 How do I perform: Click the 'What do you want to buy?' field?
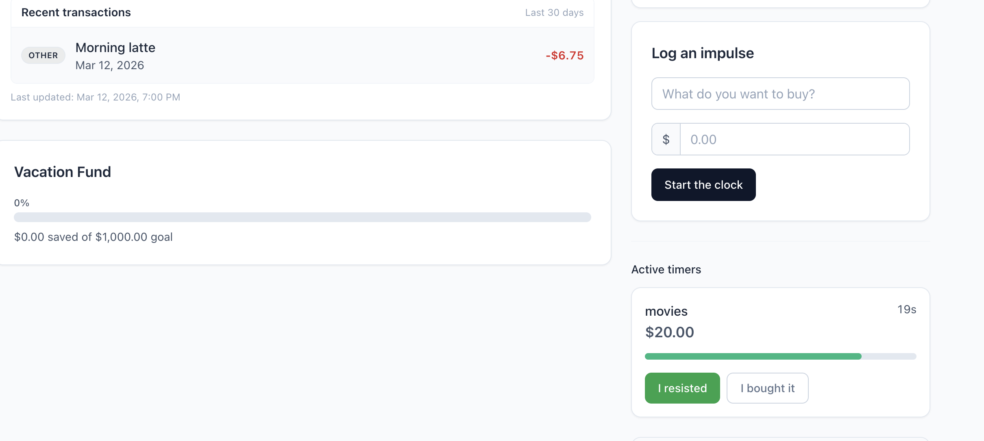[x=780, y=94]
